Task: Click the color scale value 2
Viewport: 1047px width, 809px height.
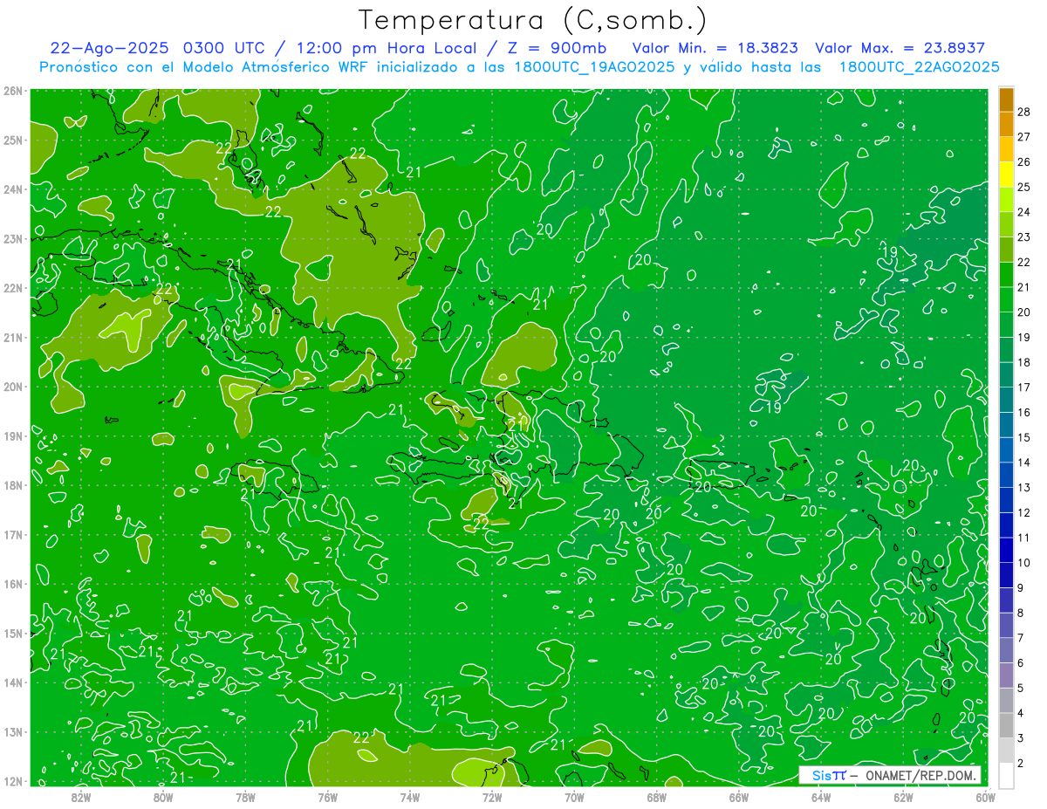Action: [x=1022, y=764]
